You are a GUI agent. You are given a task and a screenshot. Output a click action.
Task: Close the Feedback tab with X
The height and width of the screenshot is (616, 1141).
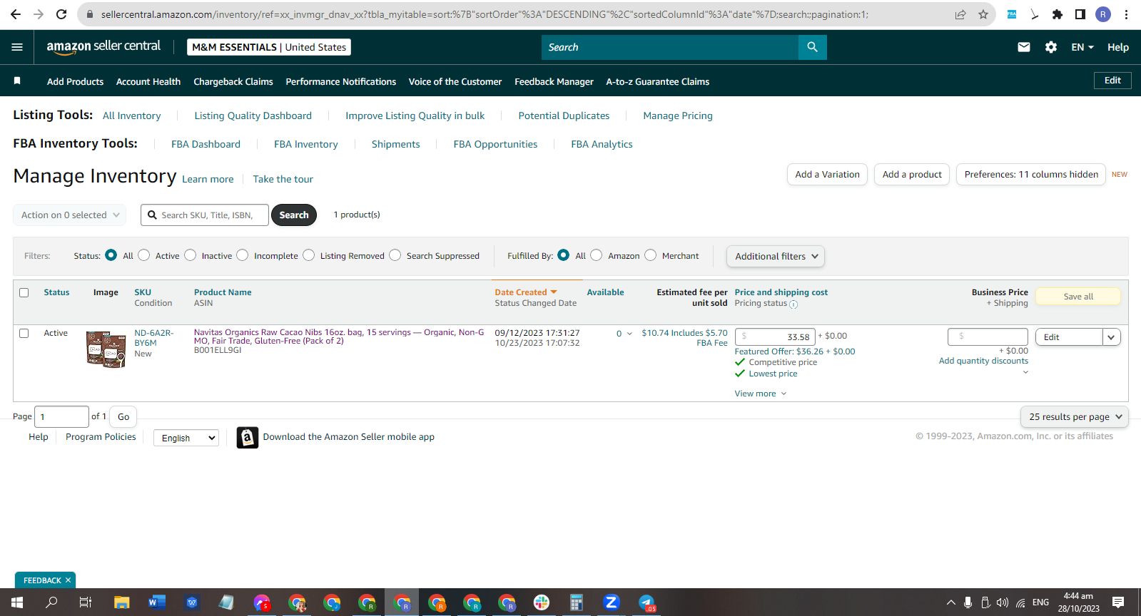(x=68, y=580)
